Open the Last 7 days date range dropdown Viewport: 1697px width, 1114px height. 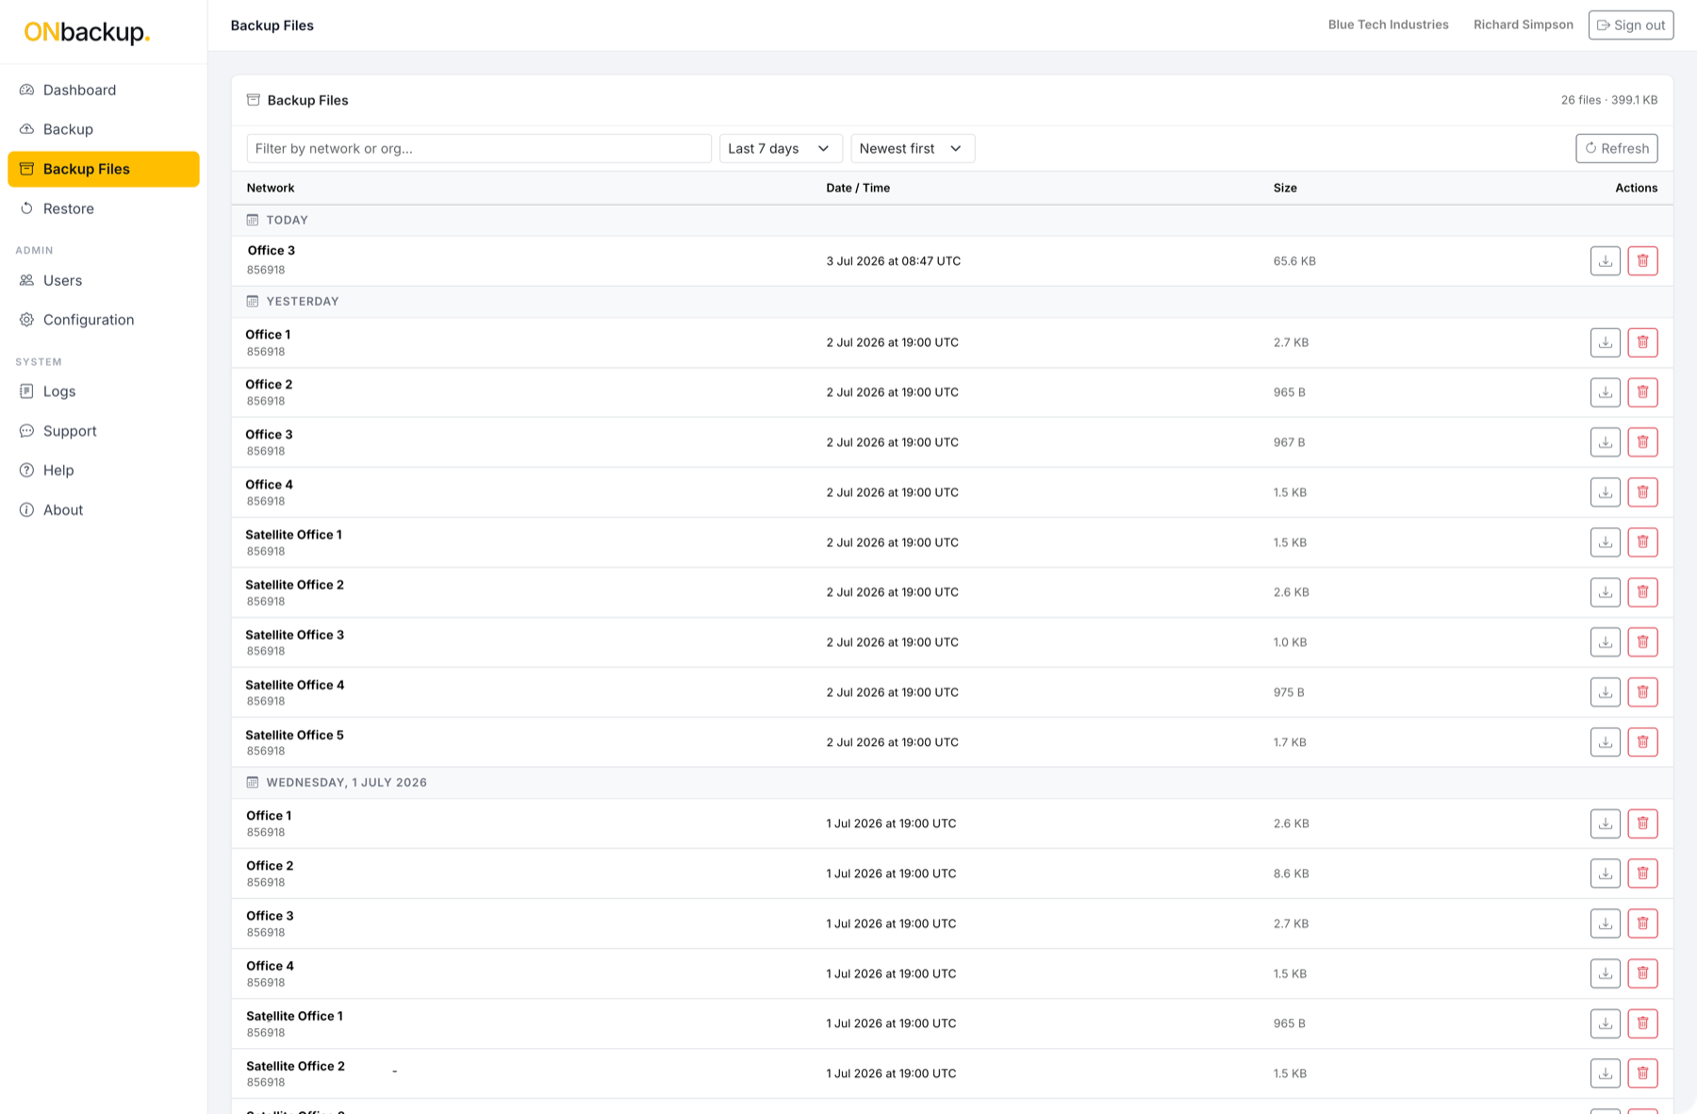(781, 148)
